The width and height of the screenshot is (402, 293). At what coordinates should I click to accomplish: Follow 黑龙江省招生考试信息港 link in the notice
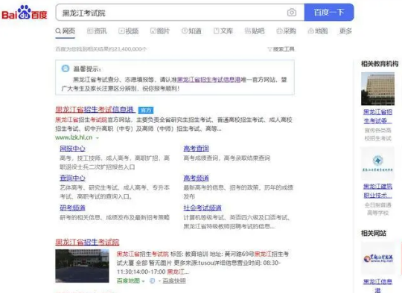[x=208, y=80]
